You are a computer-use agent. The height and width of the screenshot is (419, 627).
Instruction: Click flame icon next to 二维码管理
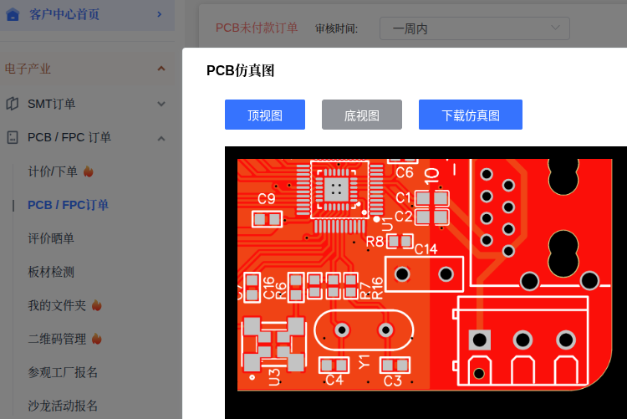(96, 339)
